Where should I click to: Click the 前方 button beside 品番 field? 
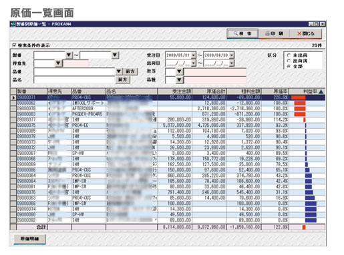tap(130, 71)
